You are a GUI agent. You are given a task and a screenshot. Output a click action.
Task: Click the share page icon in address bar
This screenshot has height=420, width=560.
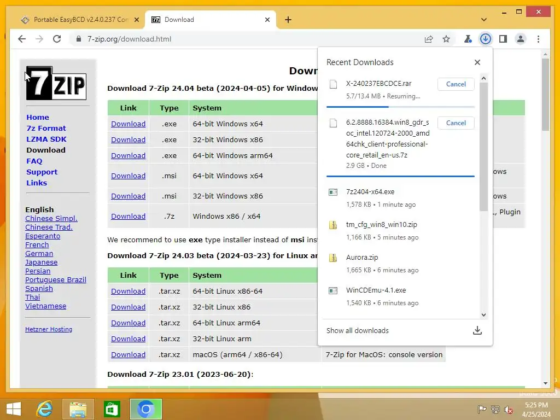[x=429, y=39]
